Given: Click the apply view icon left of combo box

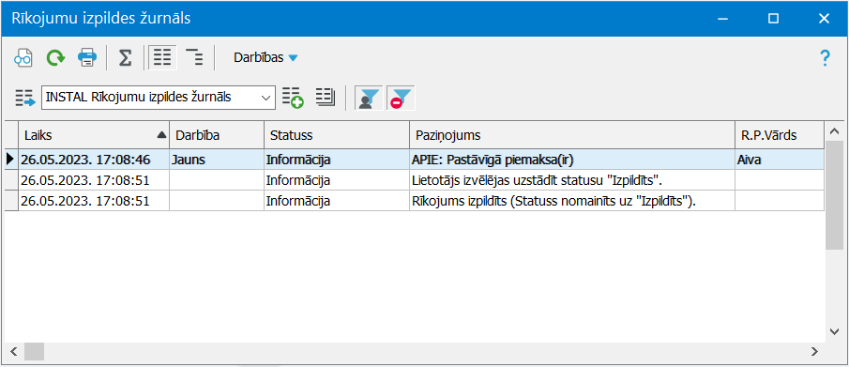Looking at the screenshot, I should coord(25,99).
